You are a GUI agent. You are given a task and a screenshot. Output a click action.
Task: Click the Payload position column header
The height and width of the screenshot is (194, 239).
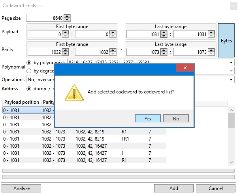(22, 102)
